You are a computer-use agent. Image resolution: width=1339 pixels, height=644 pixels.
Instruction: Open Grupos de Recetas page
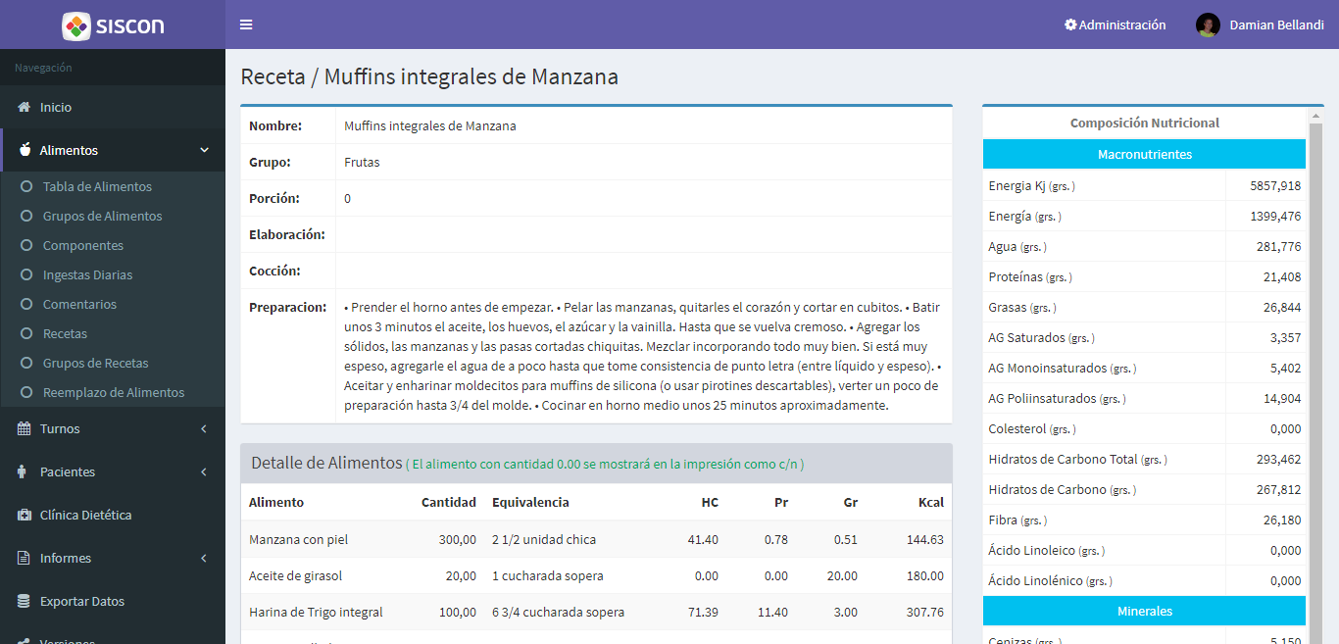coord(95,363)
